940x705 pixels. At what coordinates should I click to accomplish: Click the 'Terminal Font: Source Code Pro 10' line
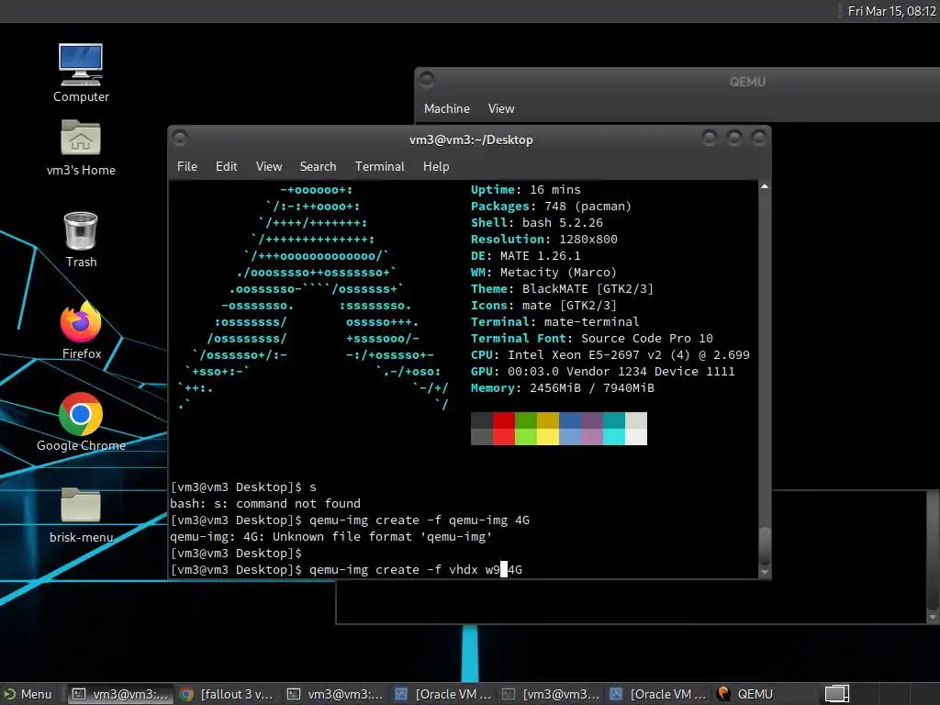click(592, 339)
